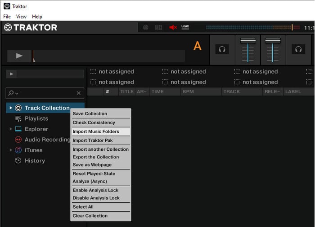This screenshot has height=227, width=315.
Task: Open History in the browser tree
Action: point(35,161)
